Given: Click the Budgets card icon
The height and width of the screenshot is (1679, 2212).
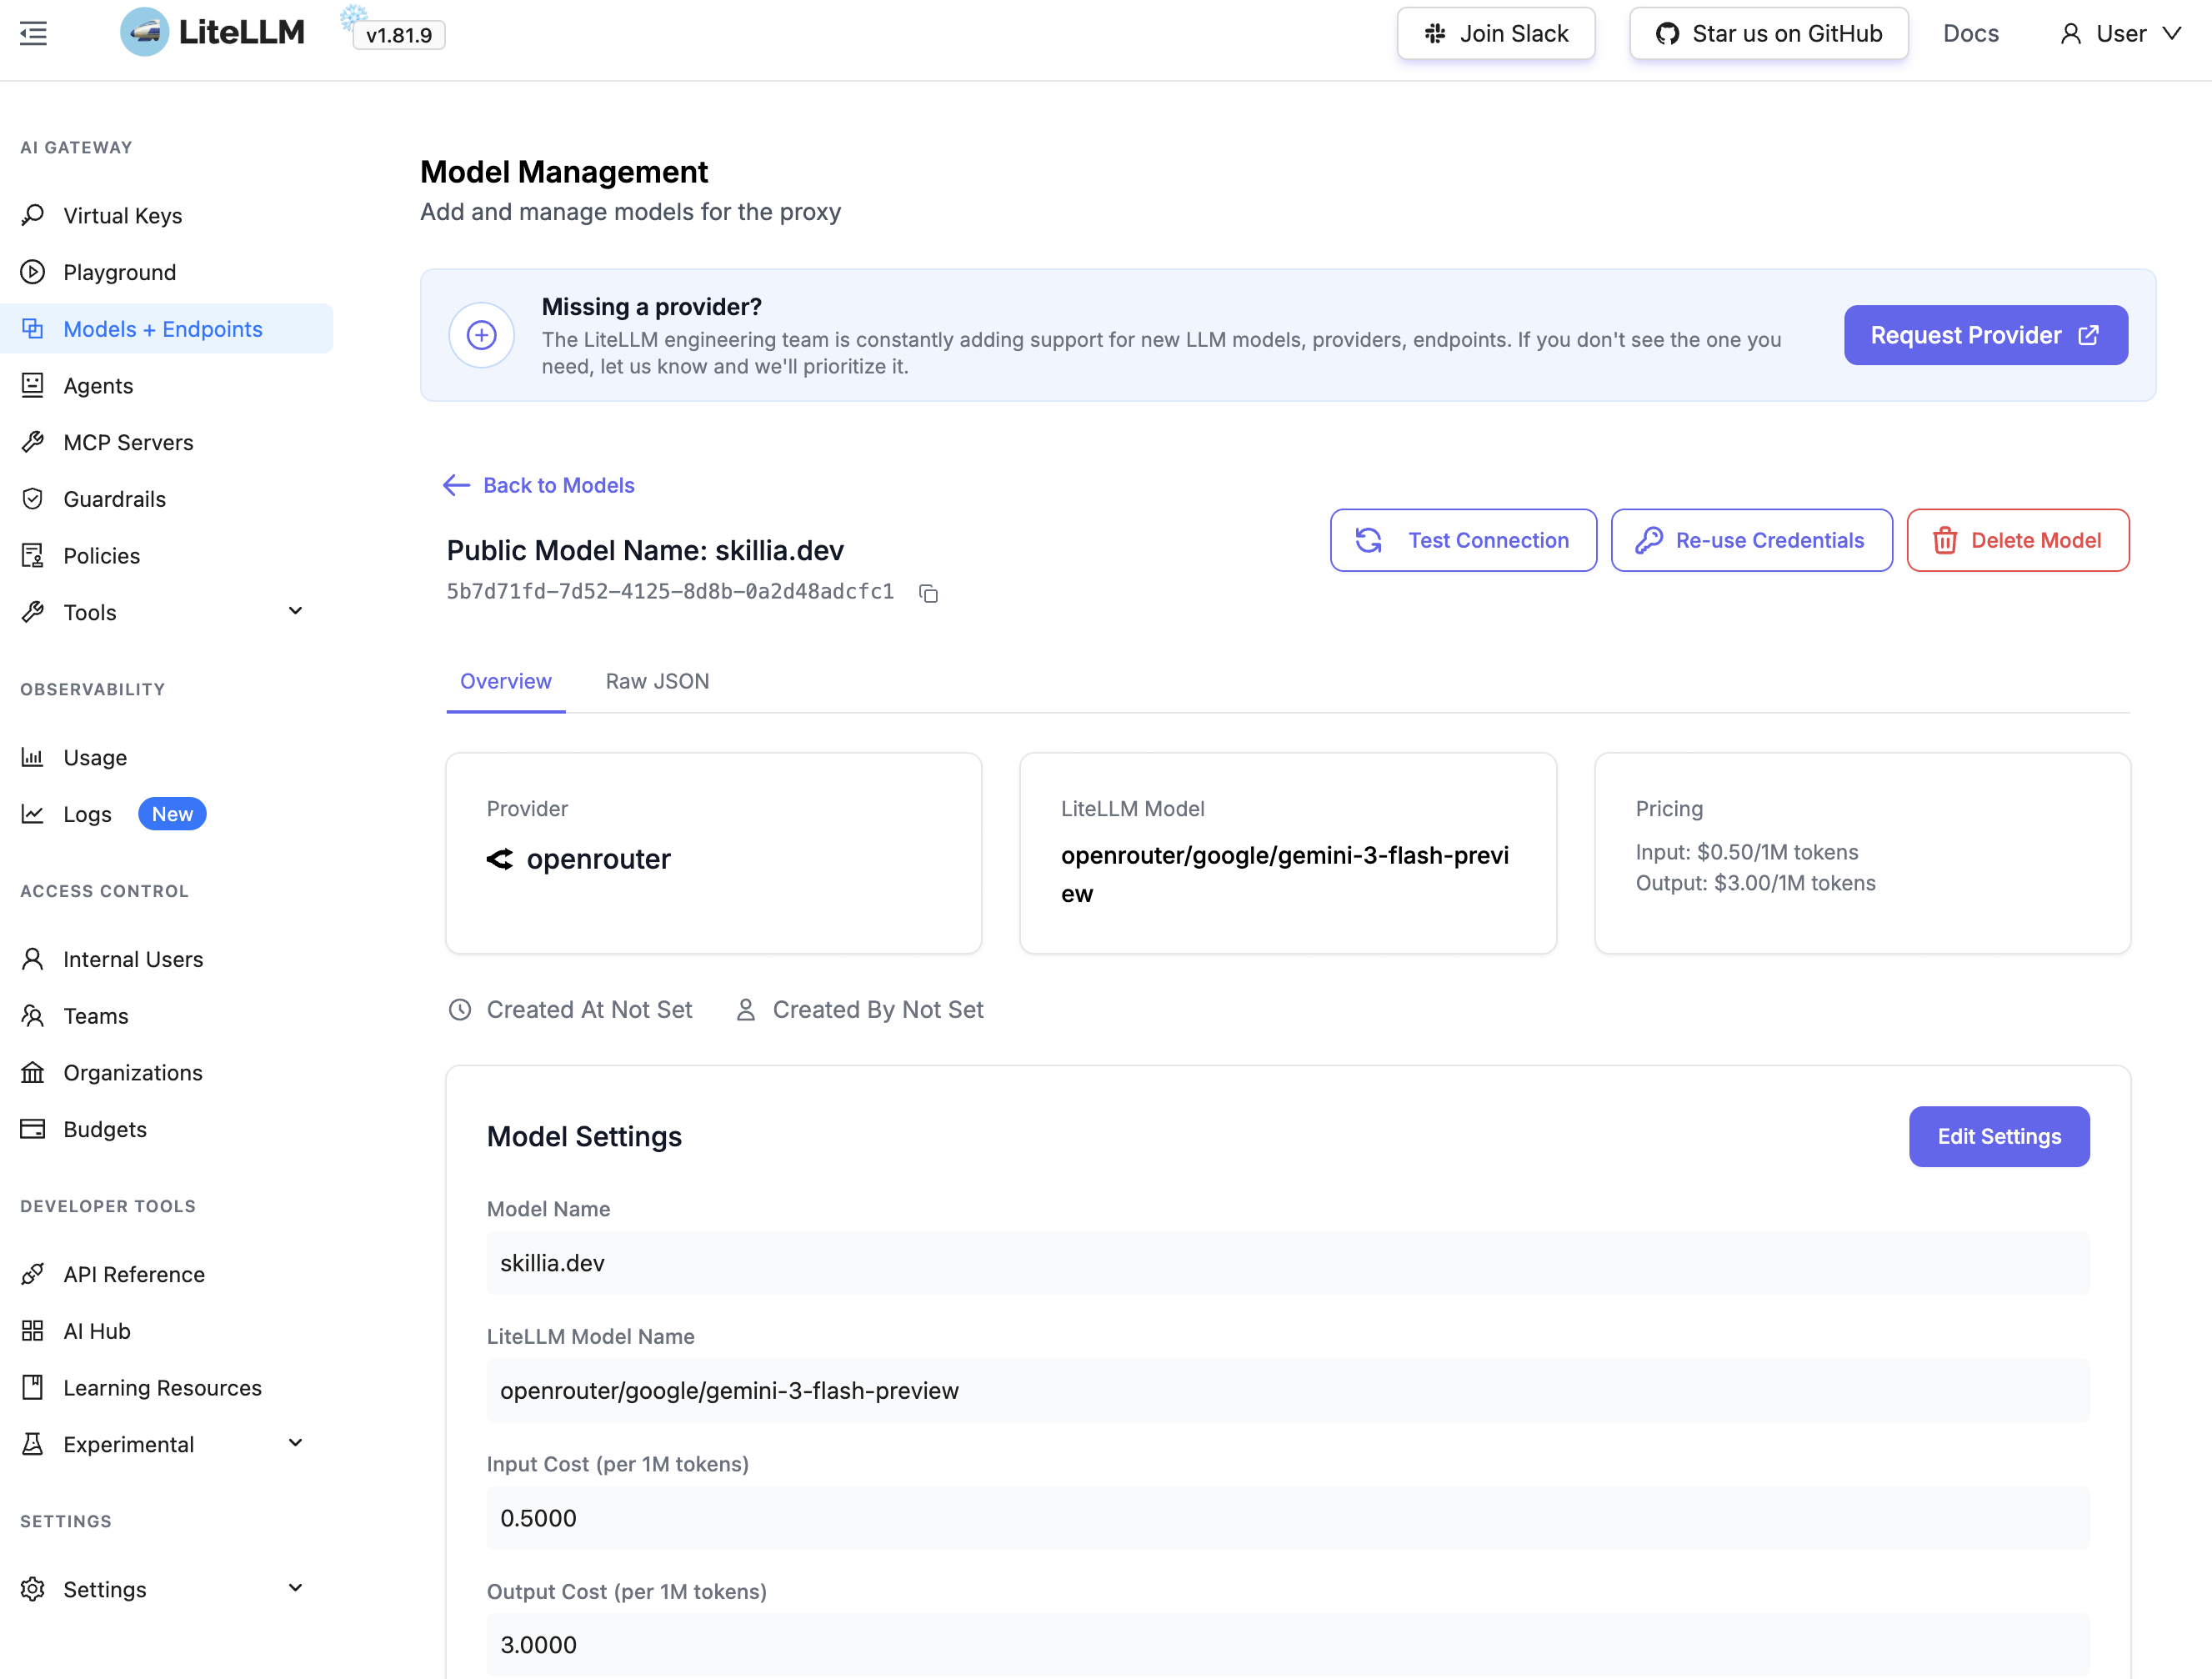Looking at the screenshot, I should click(33, 1129).
